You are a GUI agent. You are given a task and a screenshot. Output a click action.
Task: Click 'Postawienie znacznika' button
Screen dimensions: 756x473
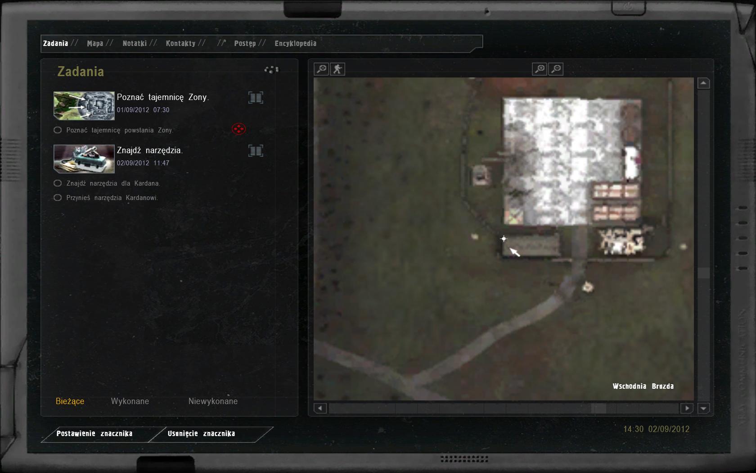pyautogui.click(x=94, y=434)
